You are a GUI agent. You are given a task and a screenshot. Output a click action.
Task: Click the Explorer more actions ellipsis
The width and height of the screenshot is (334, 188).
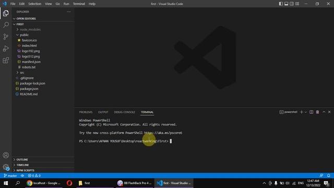point(68,11)
